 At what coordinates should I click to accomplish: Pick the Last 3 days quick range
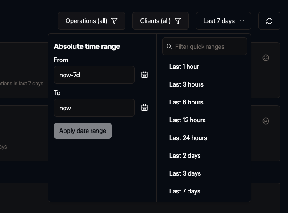(x=185, y=173)
